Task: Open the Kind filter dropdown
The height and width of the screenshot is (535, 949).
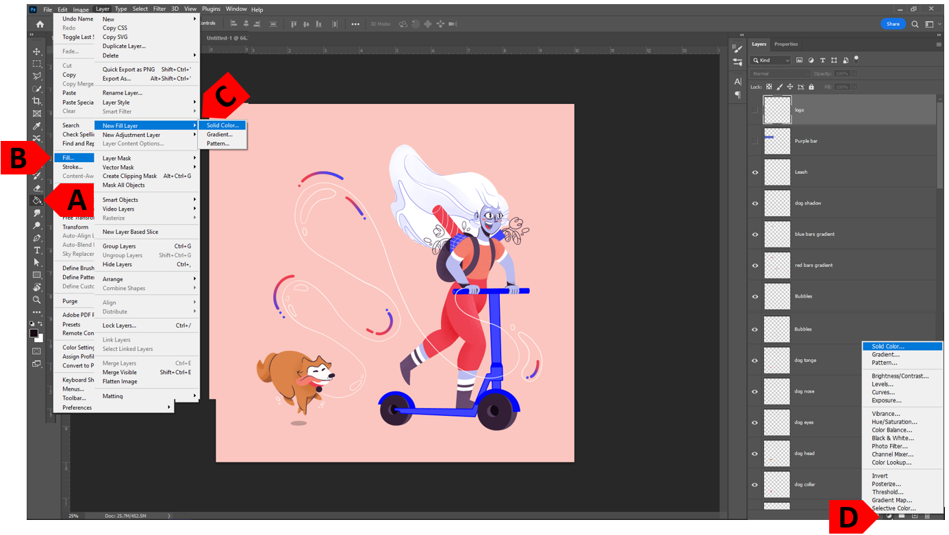Action: point(771,60)
